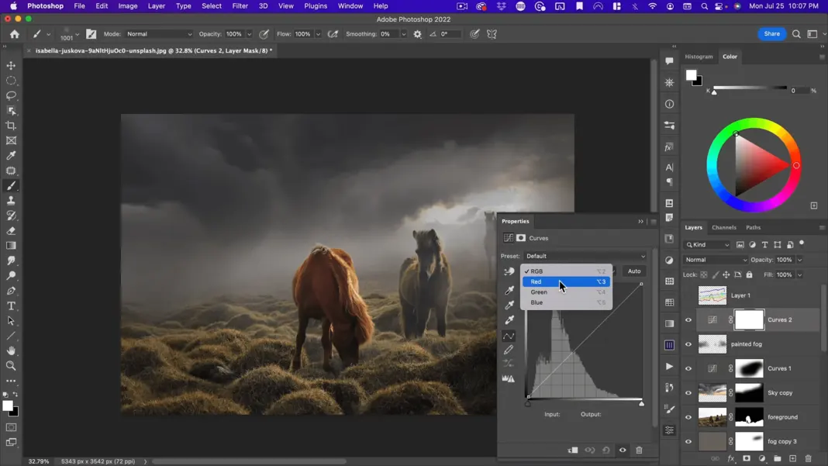Hide the painted fog layer
Image resolution: width=828 pixels, height=466 pixels.
688,344
